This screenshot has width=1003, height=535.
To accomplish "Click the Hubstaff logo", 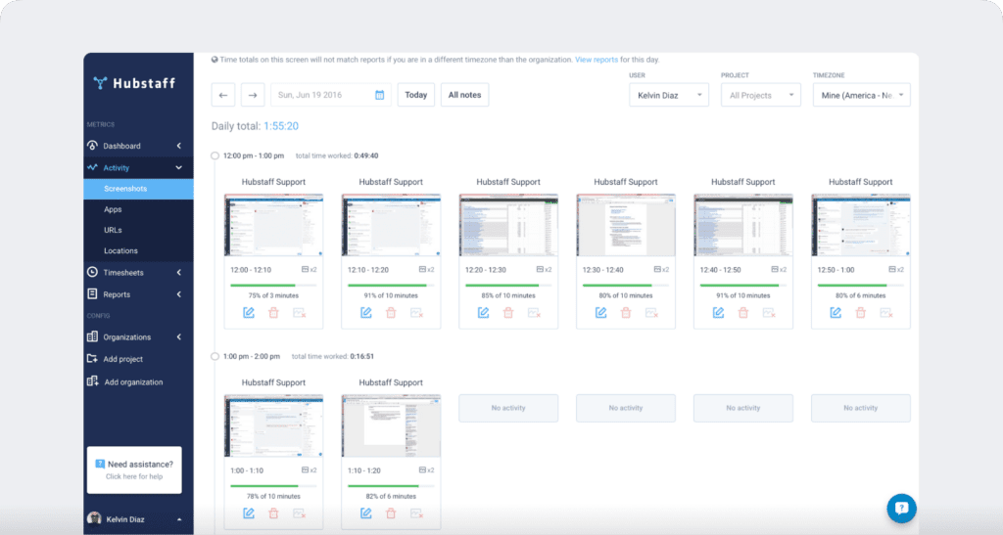I will coord(134,83).
